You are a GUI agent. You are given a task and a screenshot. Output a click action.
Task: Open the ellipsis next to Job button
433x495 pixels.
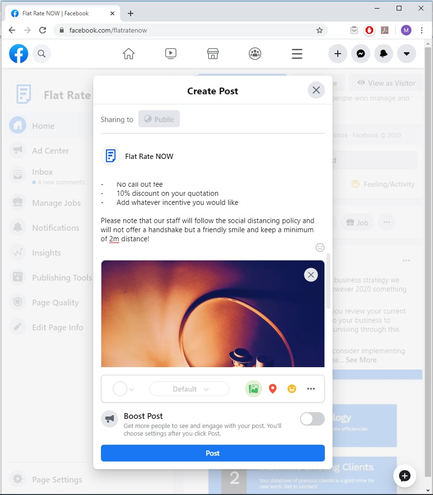click(x=387, y=222)
